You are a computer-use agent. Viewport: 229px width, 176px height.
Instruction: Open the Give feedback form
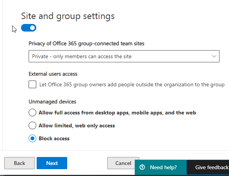(x=211, y=167)
